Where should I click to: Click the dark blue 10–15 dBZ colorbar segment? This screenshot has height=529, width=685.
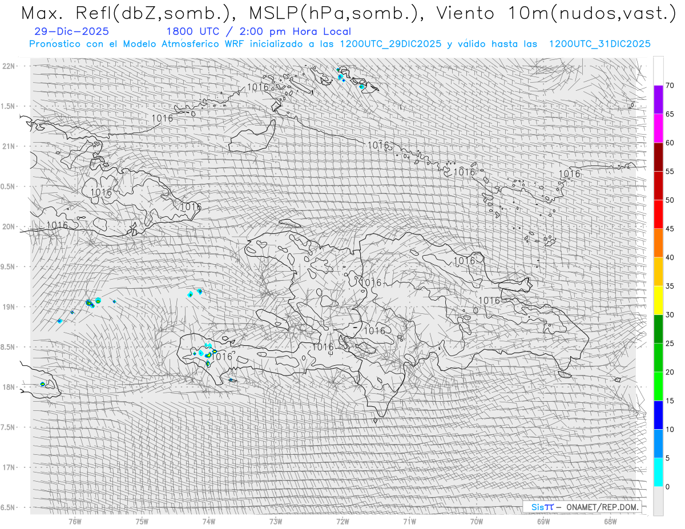click(x=658, y=415)
